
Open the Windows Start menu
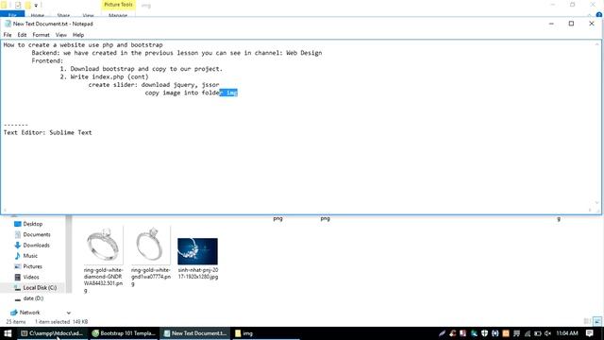coord(8,333)
